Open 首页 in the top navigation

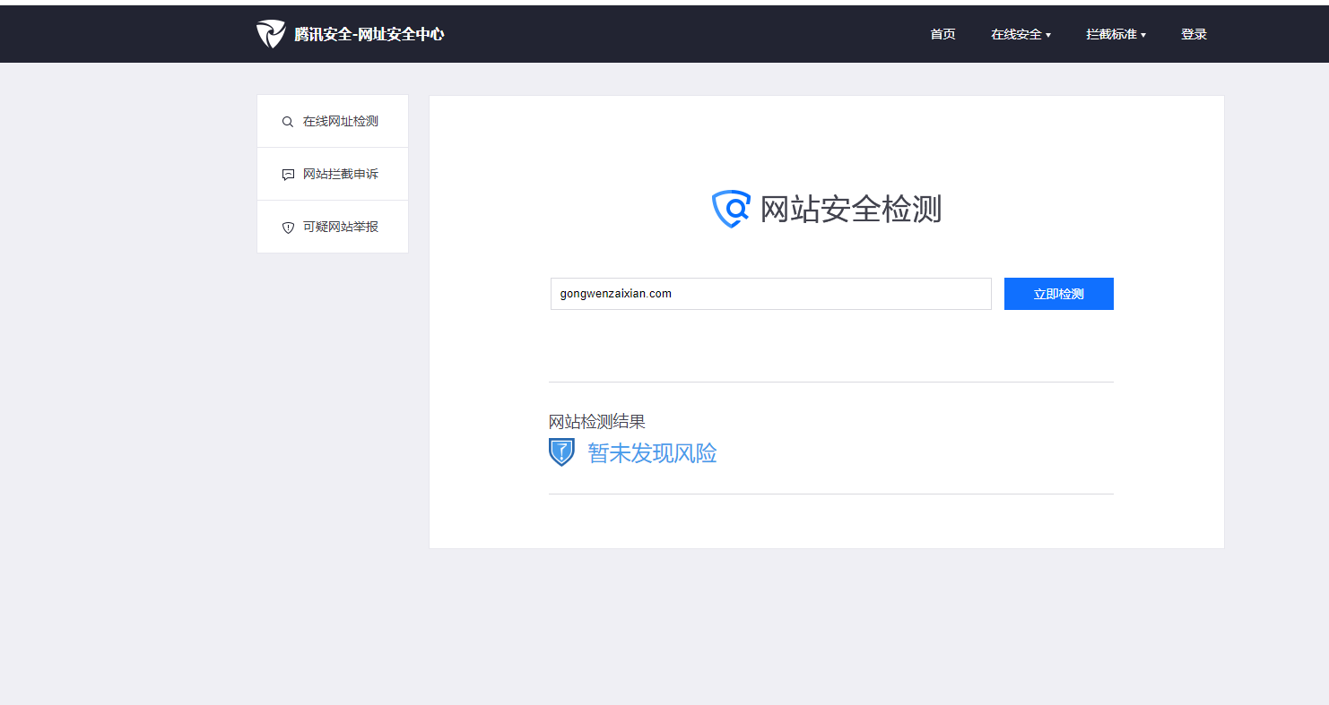tap(942, 34)
